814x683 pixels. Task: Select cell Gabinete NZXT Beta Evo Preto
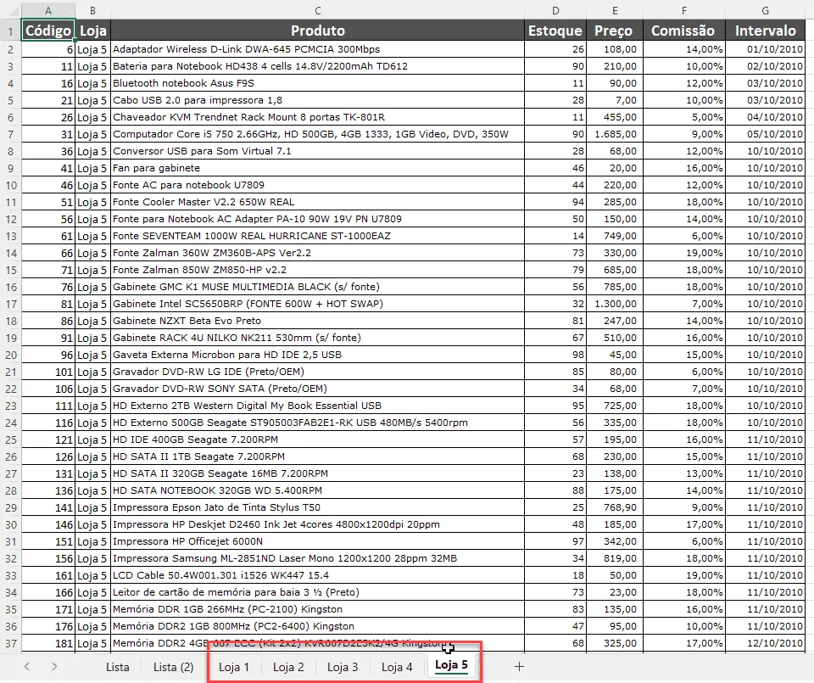pos(318,321)
